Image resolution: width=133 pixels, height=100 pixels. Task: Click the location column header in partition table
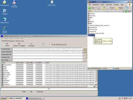66,63
